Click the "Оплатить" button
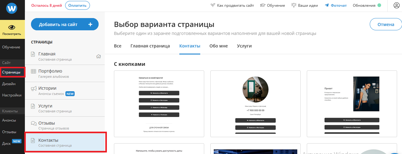The width and height of the screenshot is (402, 154). (x=77, y=6)
